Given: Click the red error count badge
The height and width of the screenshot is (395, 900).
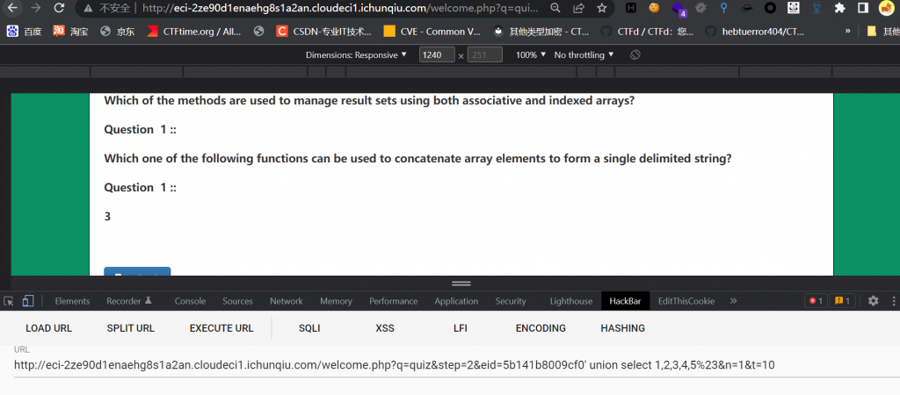Looking at the screenshot, I should pyautogui.click(x=815, y=301).
